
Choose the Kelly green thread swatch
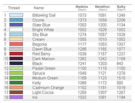tap(16, 83)
